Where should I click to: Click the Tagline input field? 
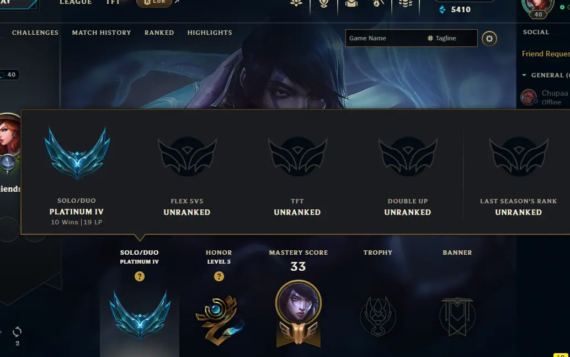(x=451, y=38)
